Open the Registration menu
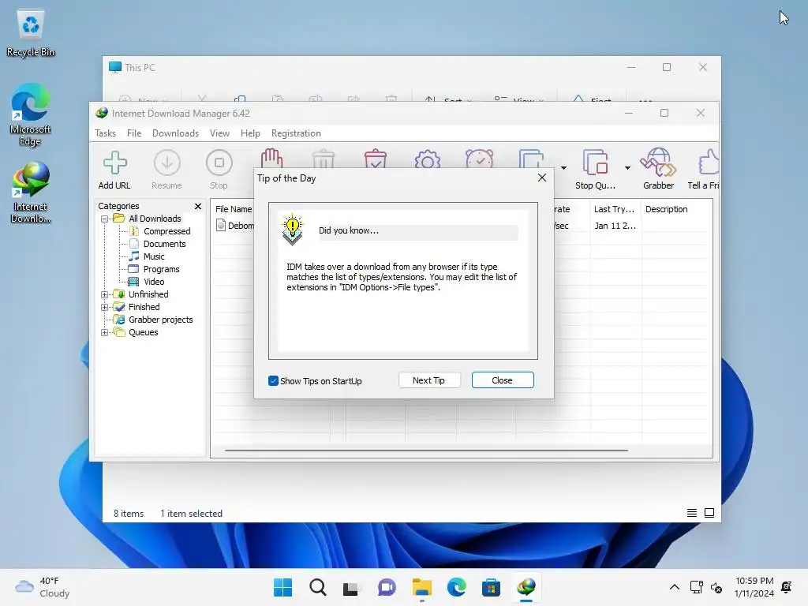Screen dimensions: 808x606 pos(296,133)
